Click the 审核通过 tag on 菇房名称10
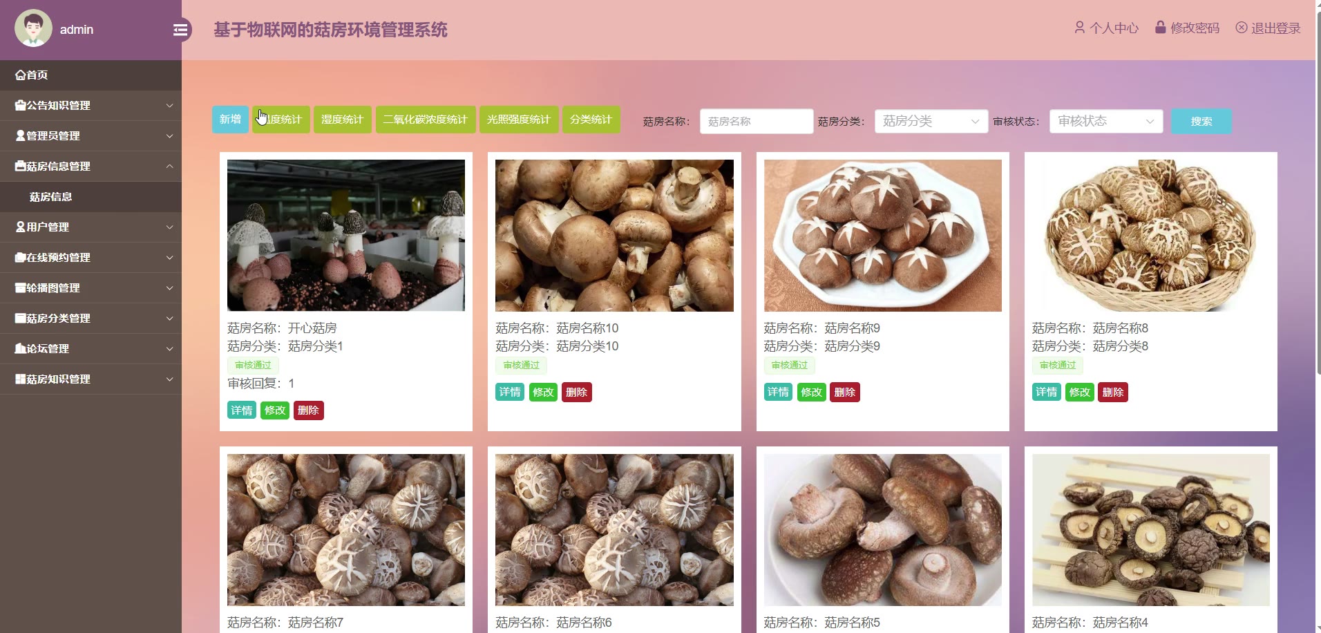 pos(522,366)
